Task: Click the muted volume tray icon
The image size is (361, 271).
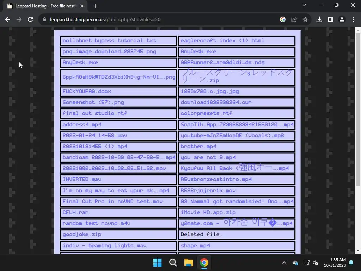Action: pos(316,263)
